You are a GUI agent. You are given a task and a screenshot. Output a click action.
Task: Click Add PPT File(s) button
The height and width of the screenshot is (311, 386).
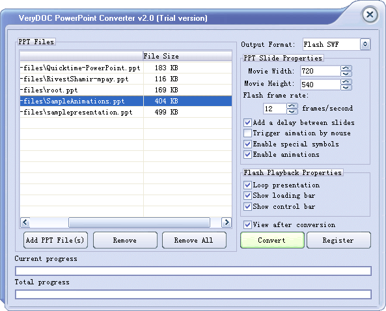(55, 240)
